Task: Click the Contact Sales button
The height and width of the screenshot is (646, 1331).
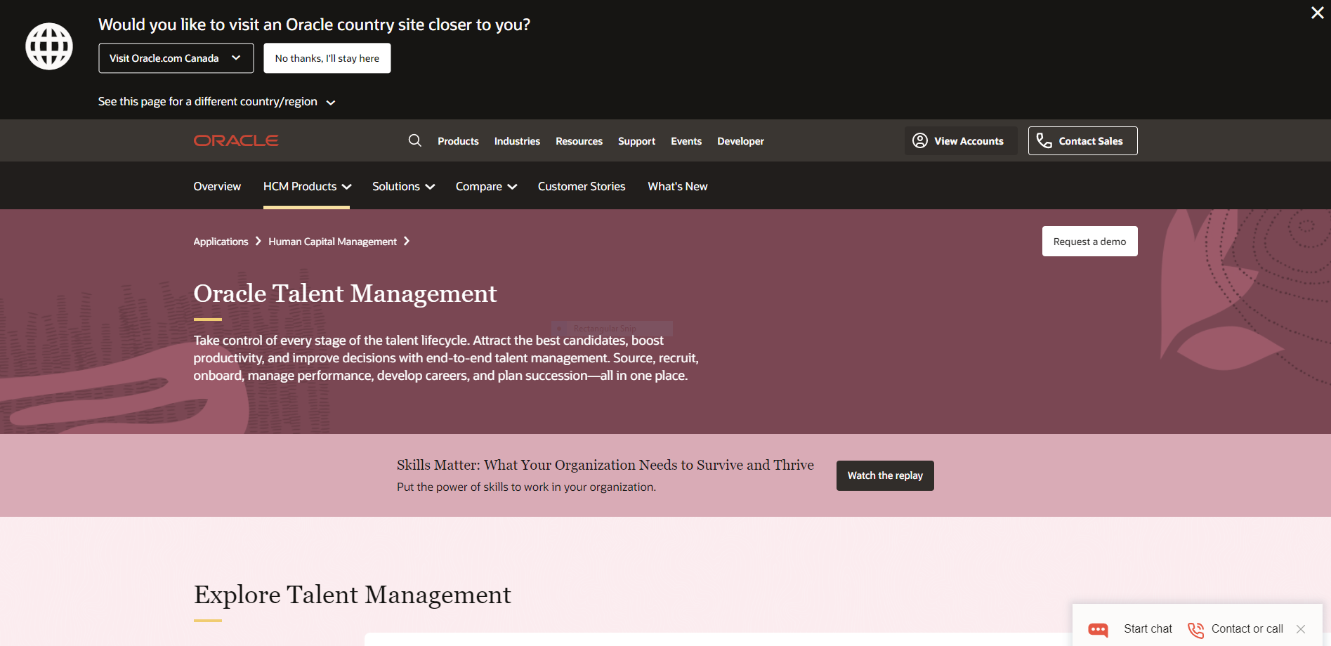Action: coord(1082,140)
